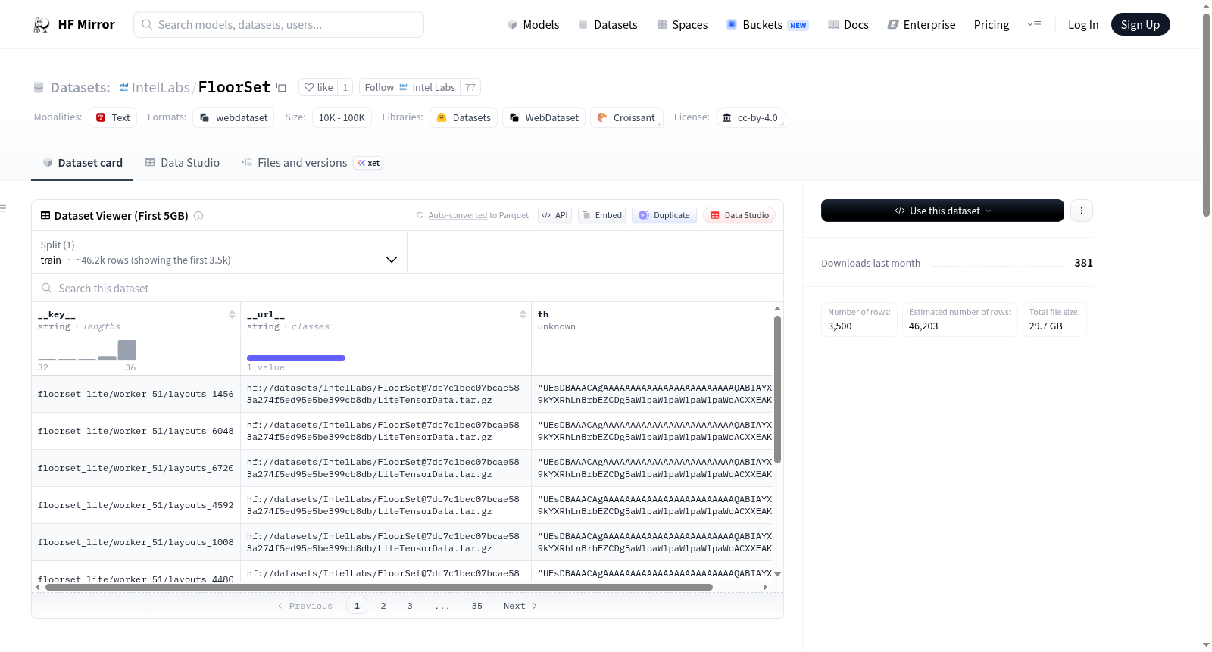Click the Embed button
Screen dimensions: 1212x652
click(x=602, y=215)
